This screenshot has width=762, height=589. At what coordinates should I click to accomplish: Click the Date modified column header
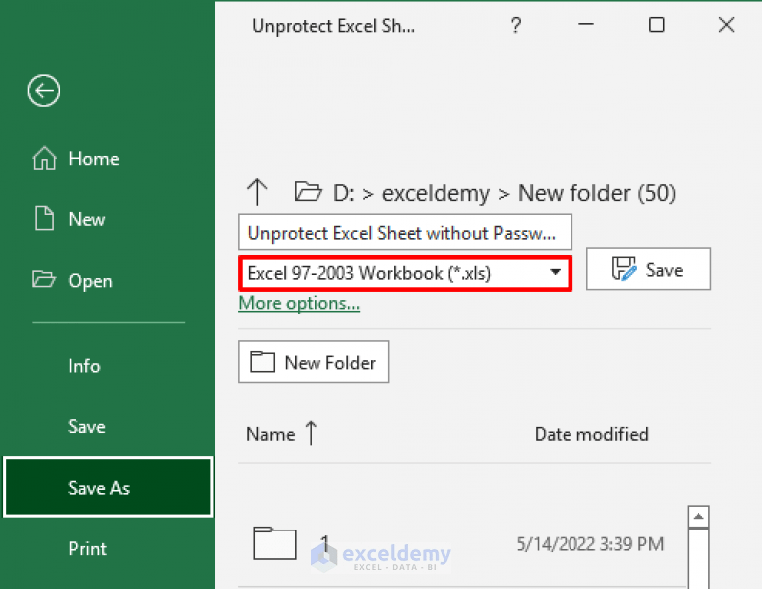[591, 434]
